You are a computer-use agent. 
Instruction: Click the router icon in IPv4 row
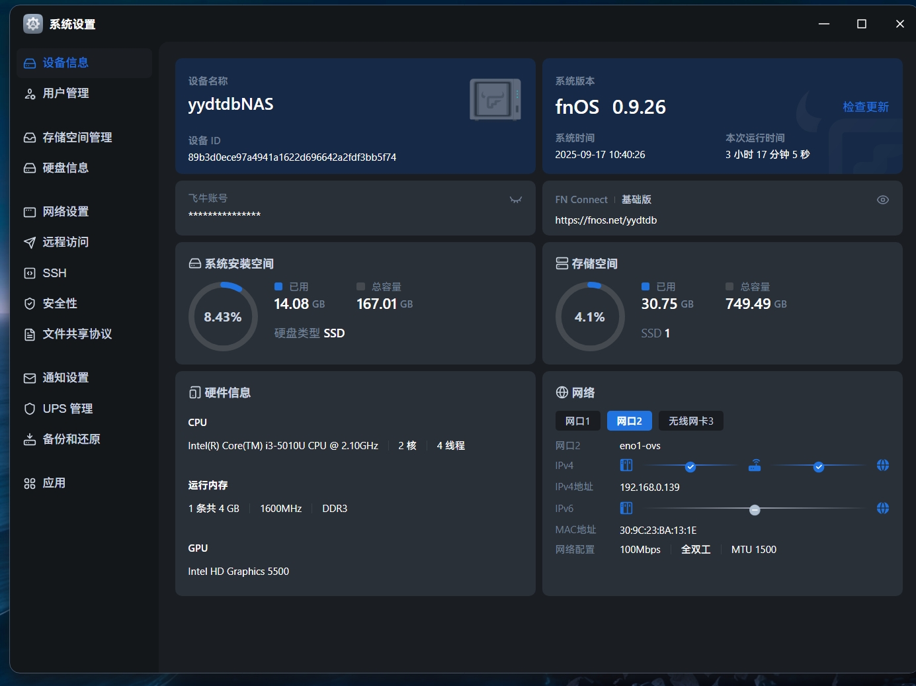(755, 466)
